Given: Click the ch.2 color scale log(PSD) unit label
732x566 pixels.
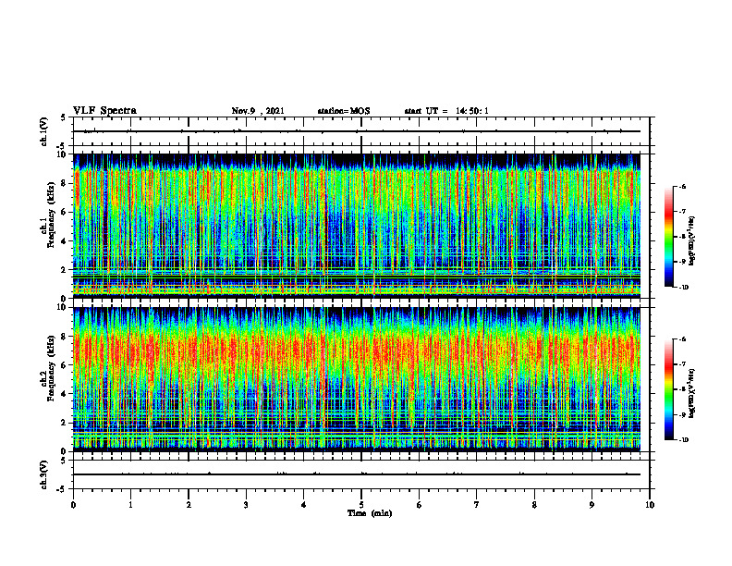Looking at the screenshot, I should pos(693,393).
